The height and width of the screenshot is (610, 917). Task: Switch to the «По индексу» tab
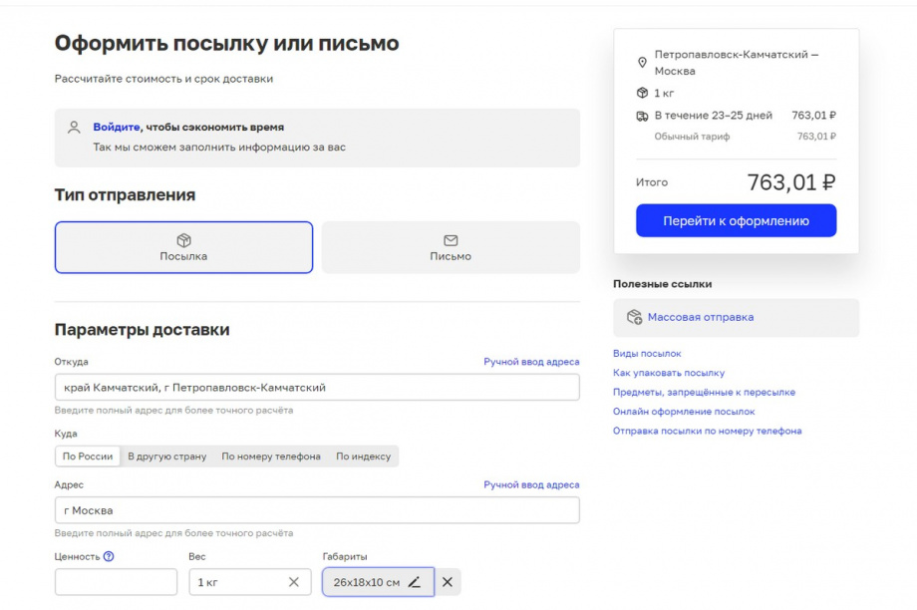[363, 456]
